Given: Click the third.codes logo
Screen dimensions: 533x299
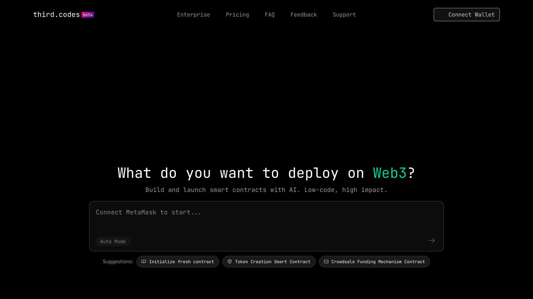Looking at the screenshot, I should pyautogui.click(x=56, y=15).
